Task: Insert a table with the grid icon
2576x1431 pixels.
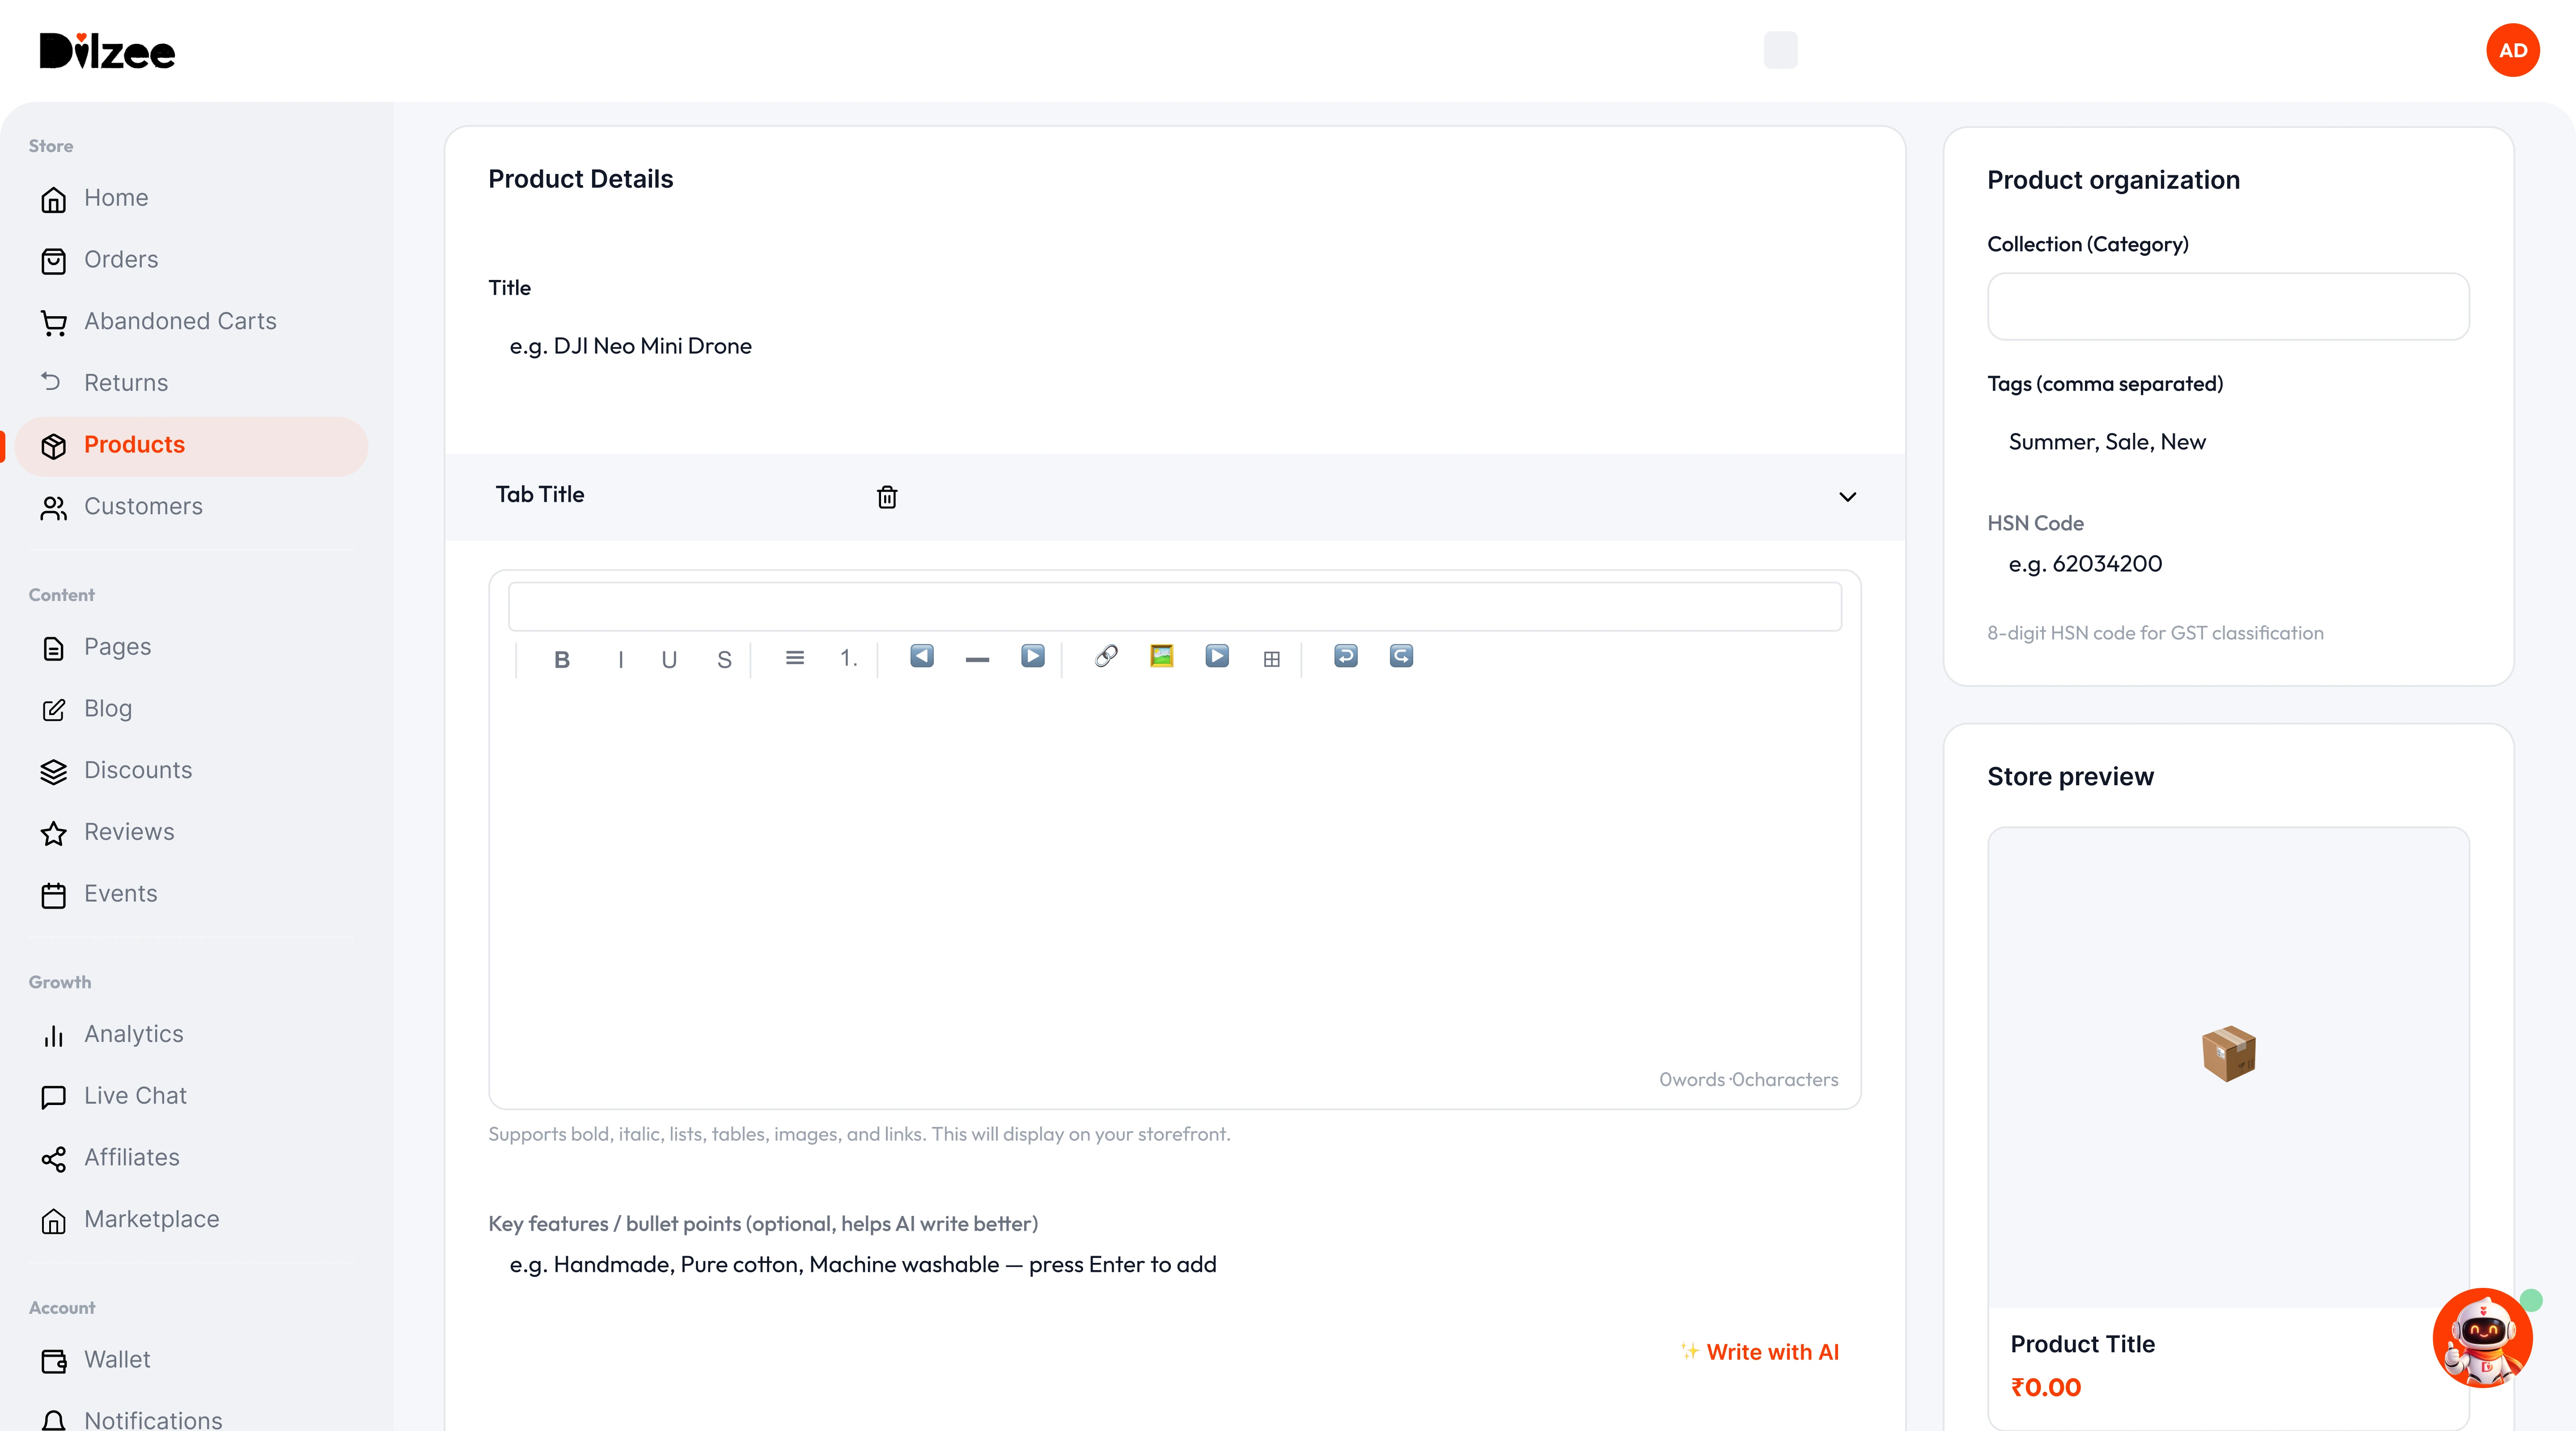Action: [x=1272, y=659]
